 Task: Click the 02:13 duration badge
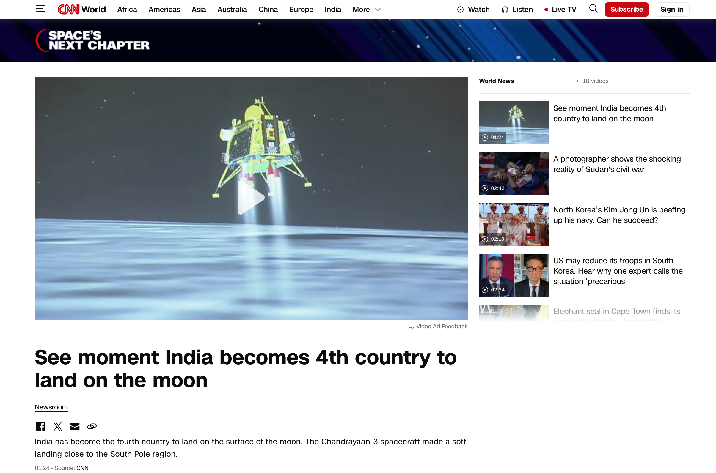[493, 239]
